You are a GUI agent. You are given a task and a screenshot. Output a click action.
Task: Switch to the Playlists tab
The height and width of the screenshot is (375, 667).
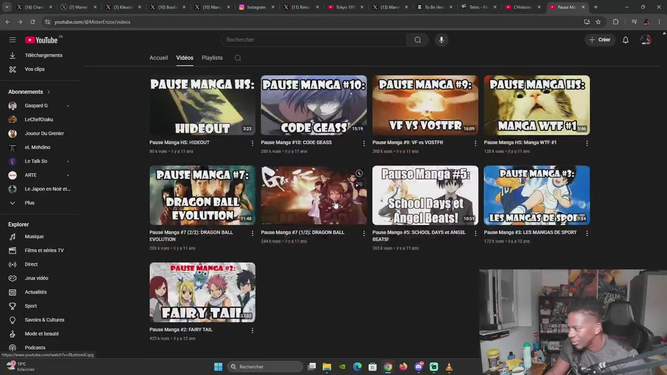click(x=212, y=58)
